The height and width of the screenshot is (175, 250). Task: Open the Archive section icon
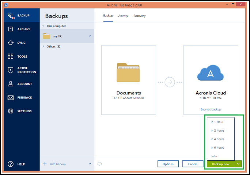(x=11, y=29)
